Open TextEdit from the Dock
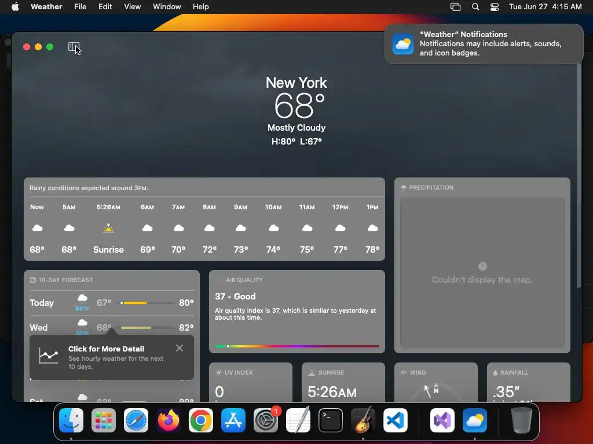Screen dimensions: 593x444 pos(298,420)
